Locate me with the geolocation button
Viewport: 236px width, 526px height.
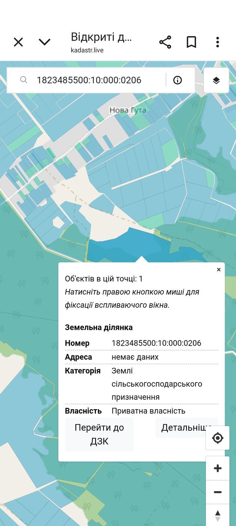(218, 438)
